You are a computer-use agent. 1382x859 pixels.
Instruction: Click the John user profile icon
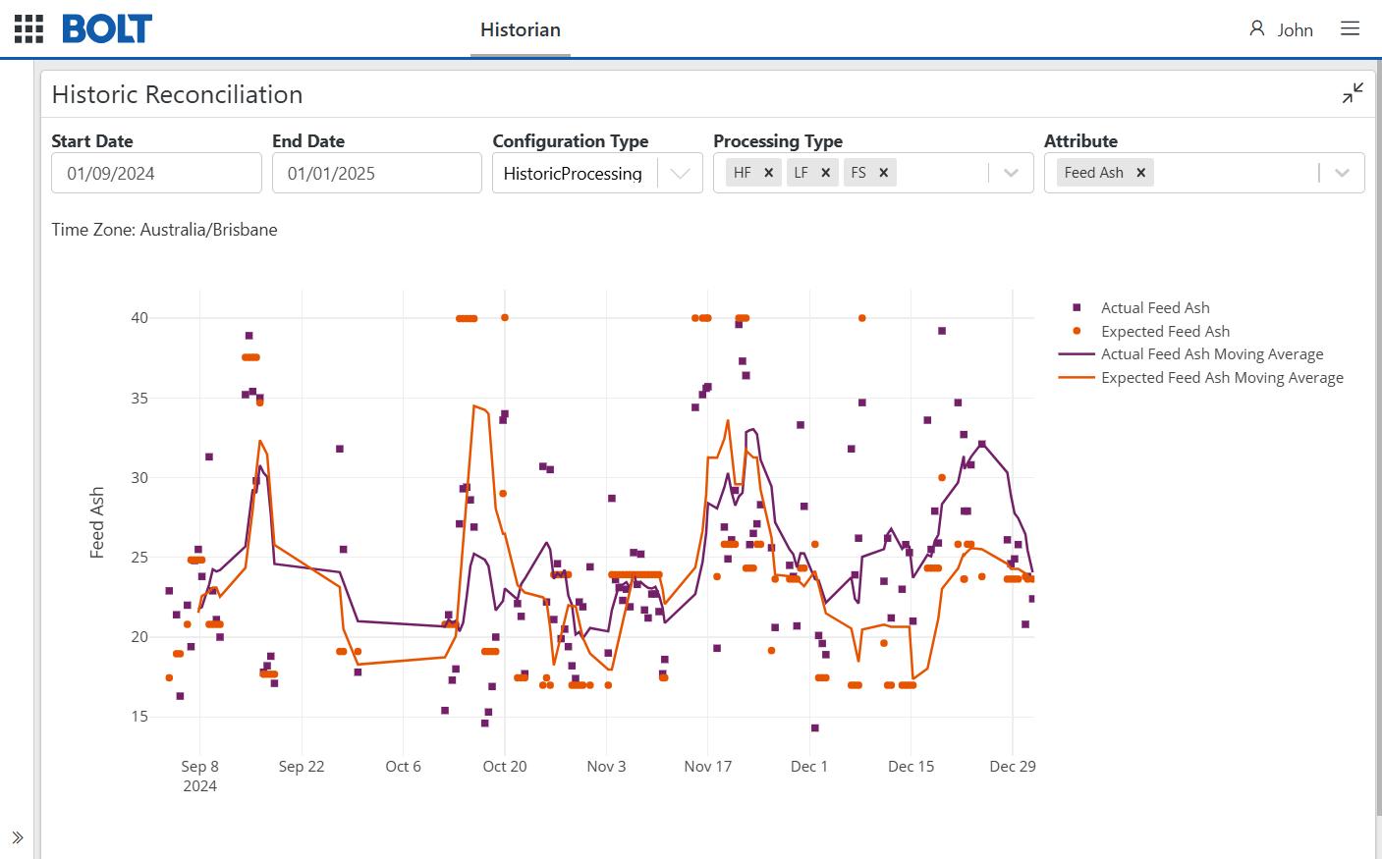[x=1256, y=28]
